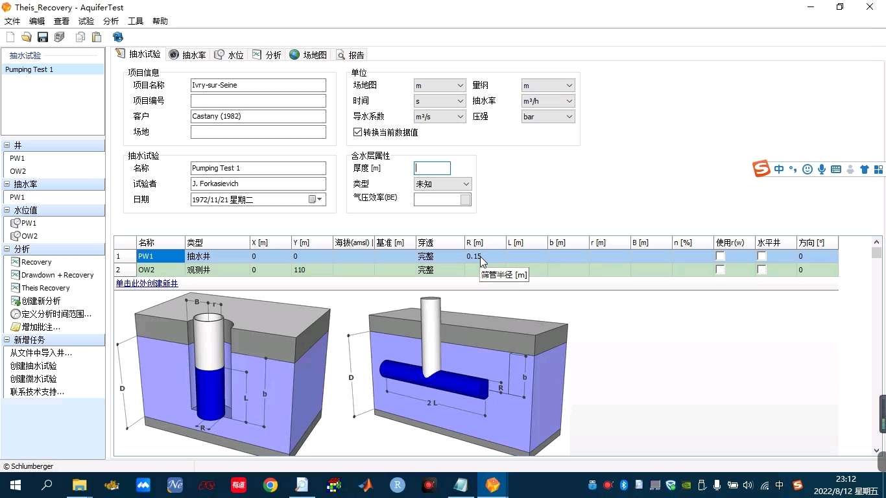Viewport: 886px width, 498px height.
Task: Open the Theis Recovery analysis
Action: click(45, 288)
